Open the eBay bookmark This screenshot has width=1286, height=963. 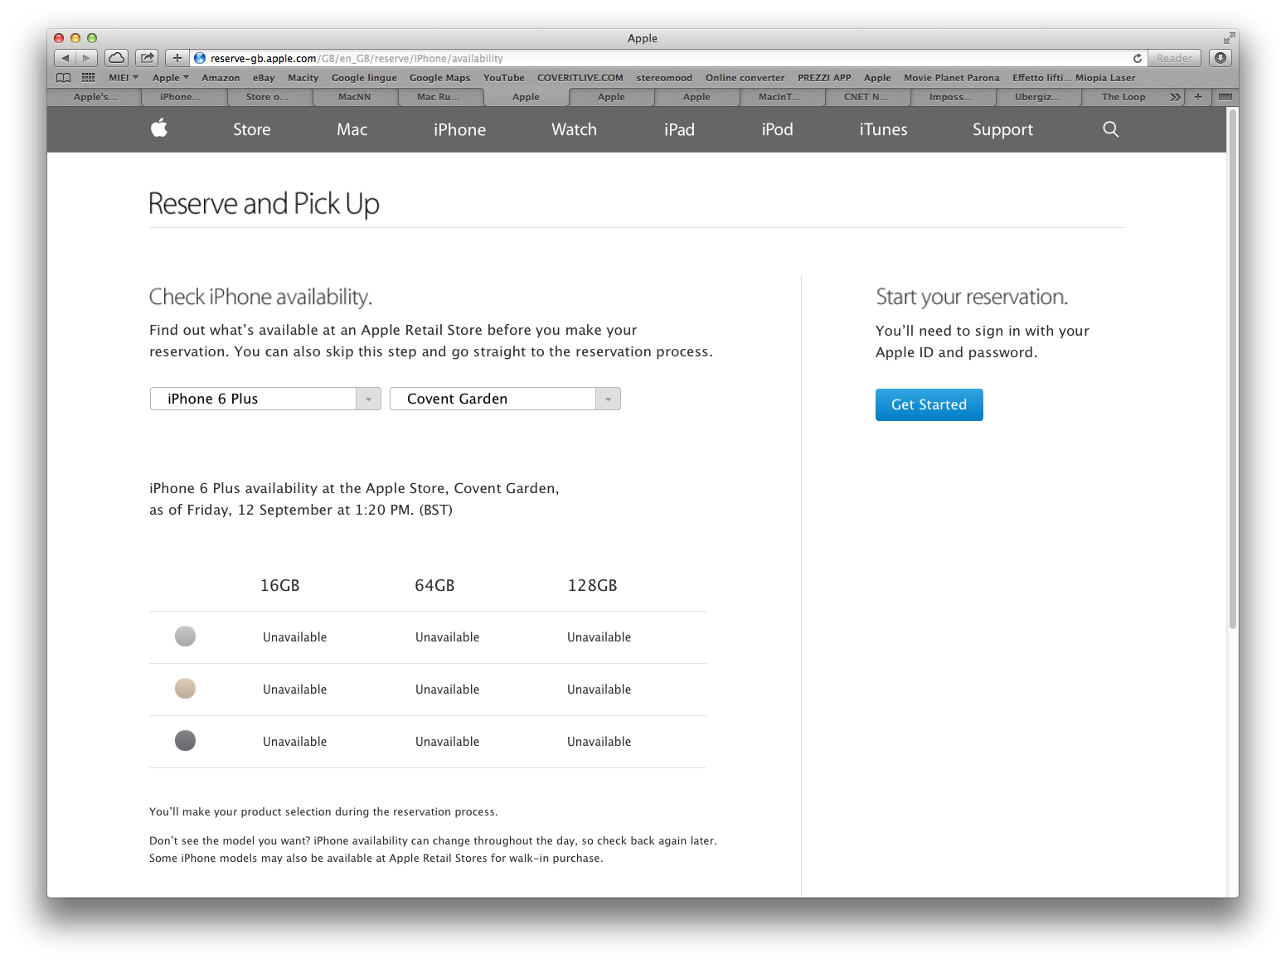pos(264,78)
